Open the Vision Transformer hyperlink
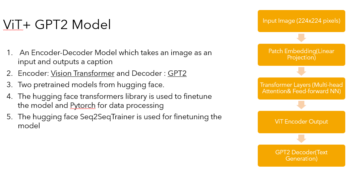The height and width of the screenshot is (178, 359). click(82, 73)
